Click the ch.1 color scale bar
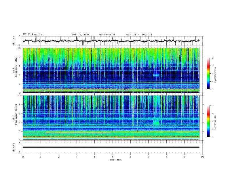228x176 pixels. (208, 74)
